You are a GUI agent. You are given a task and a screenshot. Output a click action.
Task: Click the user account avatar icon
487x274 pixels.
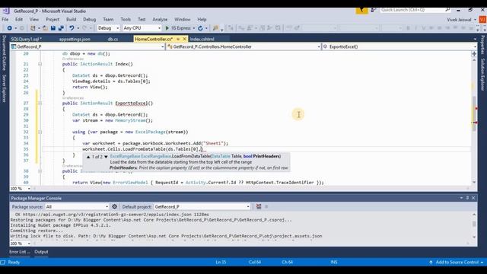click(x=482, y=20)
